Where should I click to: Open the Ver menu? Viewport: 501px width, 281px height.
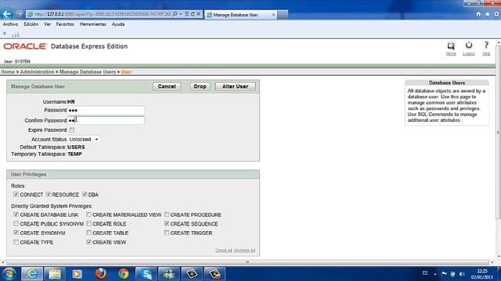point(47,24)
